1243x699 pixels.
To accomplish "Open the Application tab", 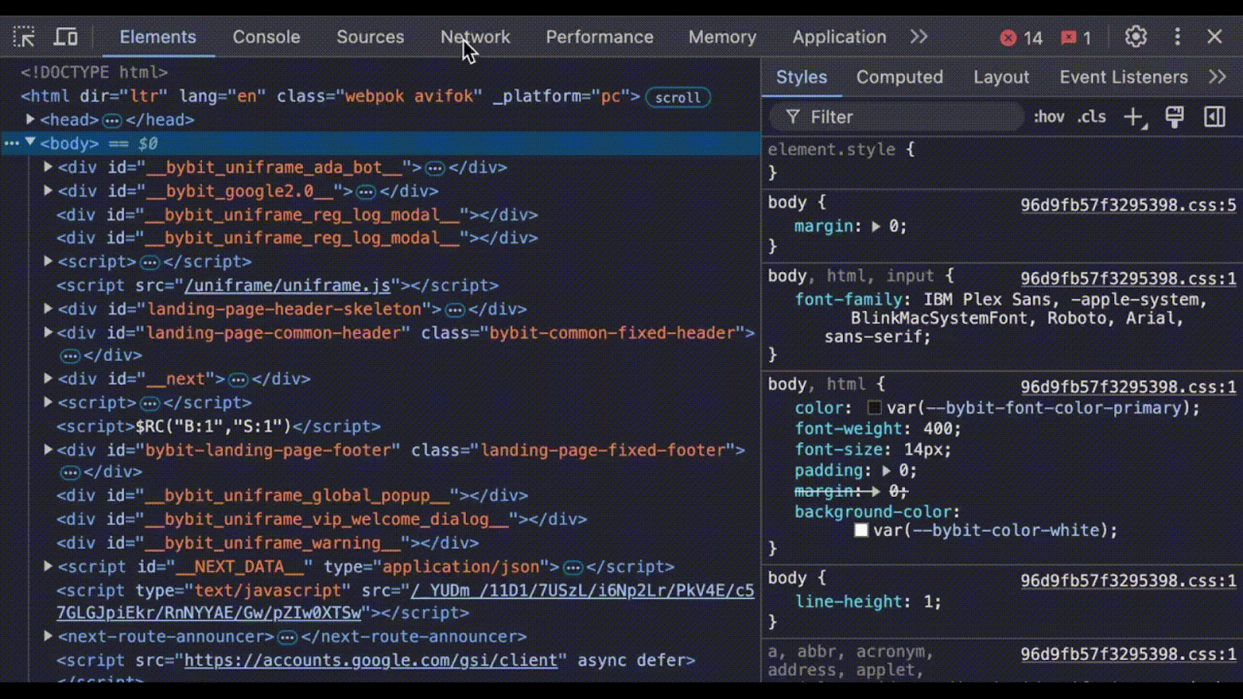I will tap(839, 37).
